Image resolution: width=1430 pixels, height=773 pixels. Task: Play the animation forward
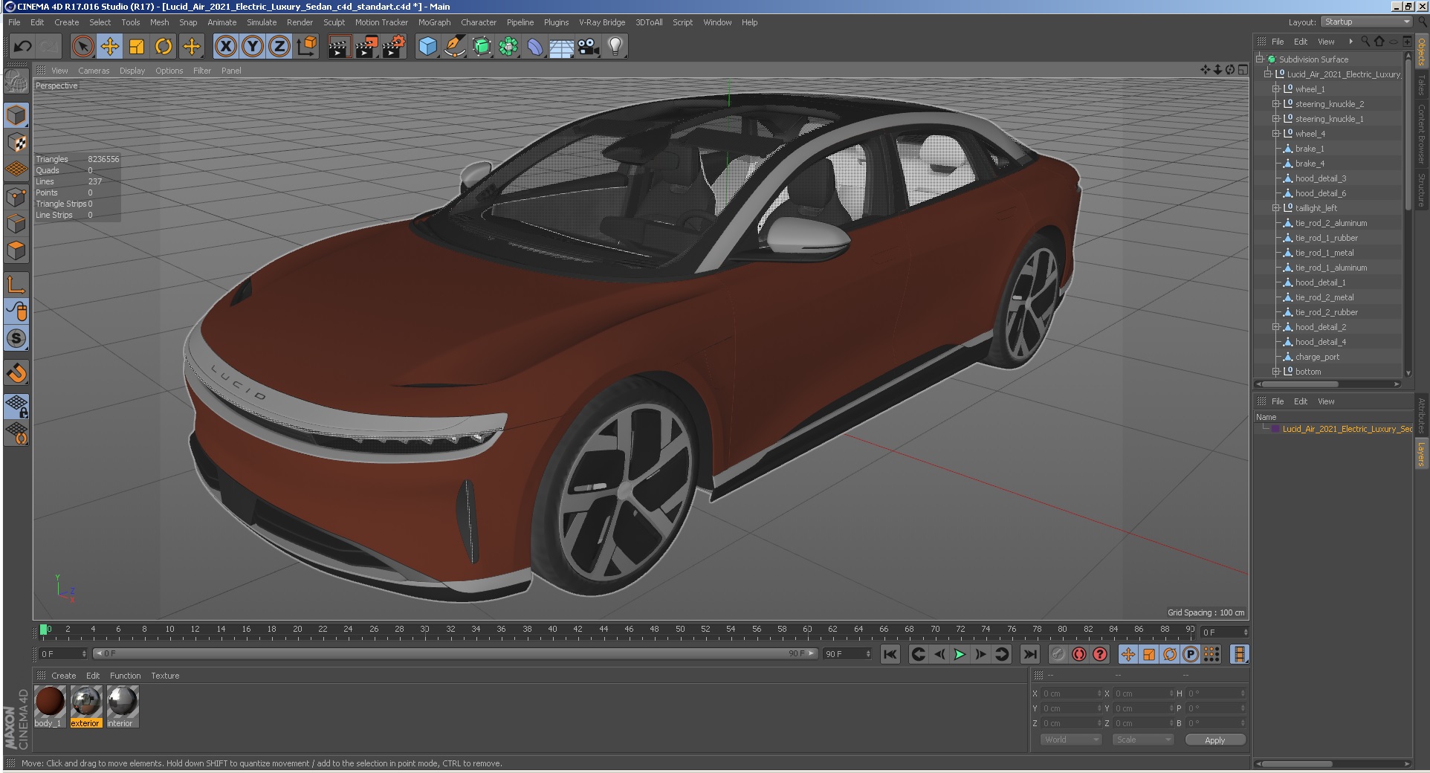coord(960,654)
